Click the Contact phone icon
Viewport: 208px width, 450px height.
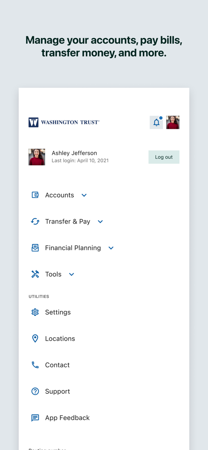(x=35, y=365)
